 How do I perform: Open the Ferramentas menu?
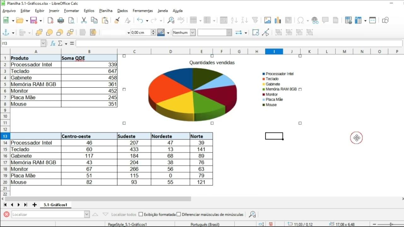[143, 11]
